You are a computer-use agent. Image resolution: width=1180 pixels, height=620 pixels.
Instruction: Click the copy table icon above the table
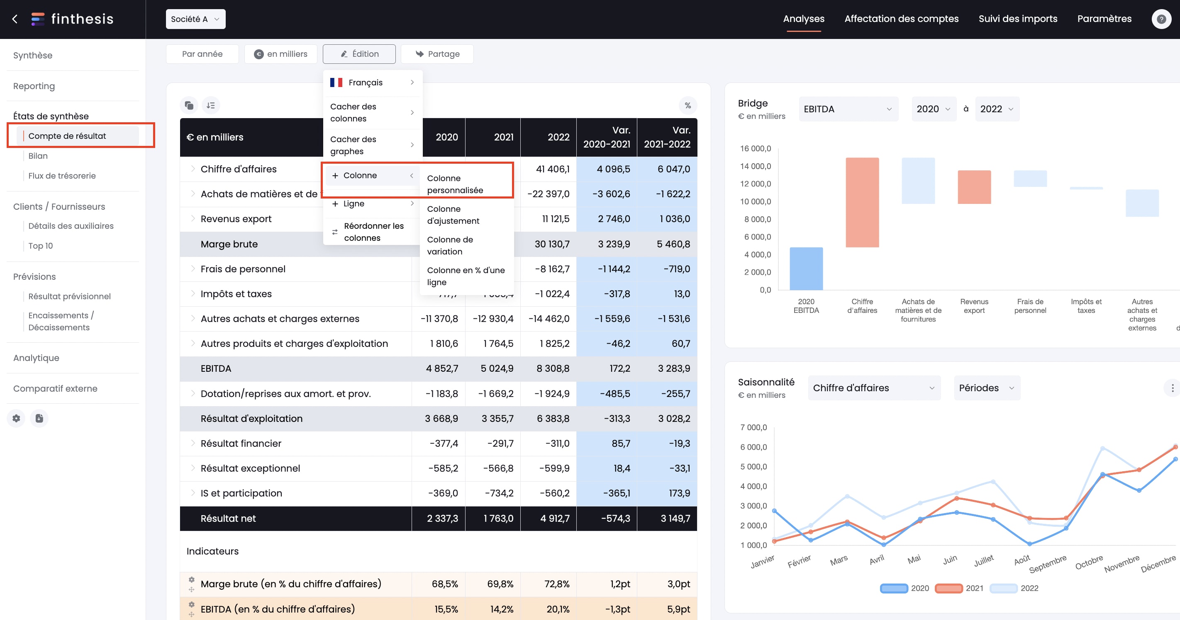click(189, 105)
